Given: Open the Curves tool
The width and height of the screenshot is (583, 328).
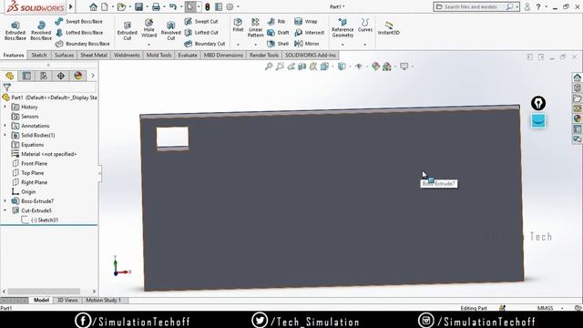Looking at the screenshot, I should (364, 25).
